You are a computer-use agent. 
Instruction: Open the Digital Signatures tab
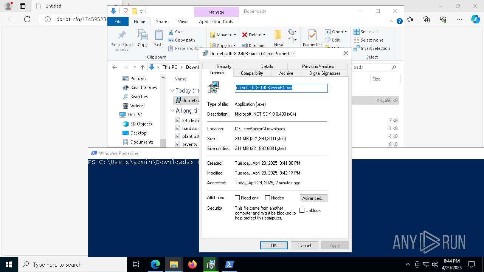point(325,73)
